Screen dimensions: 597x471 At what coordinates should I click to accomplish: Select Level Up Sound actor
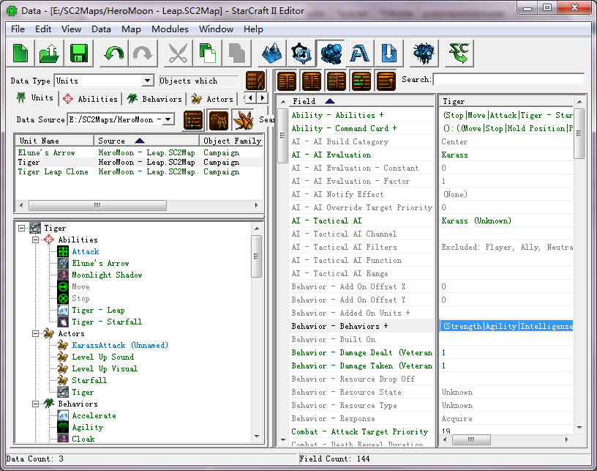pyautogui.click(x=103, y=357)
